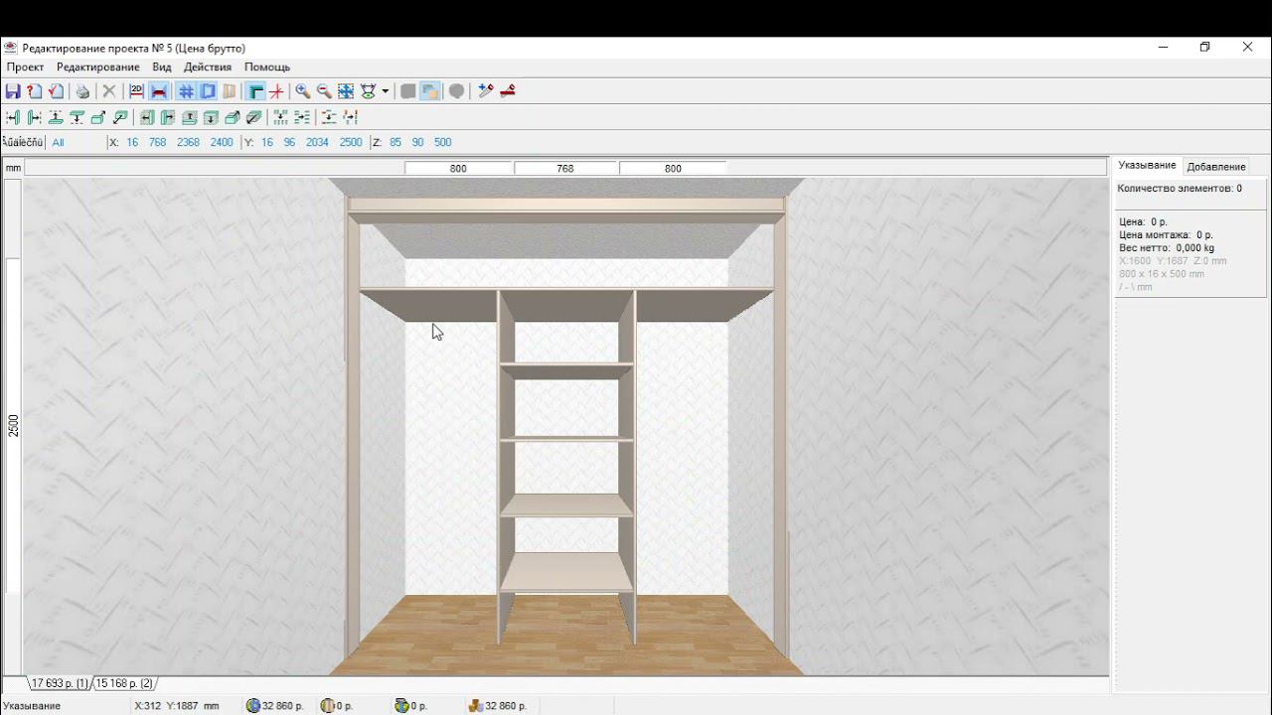Click the Z depth value 500
Screen dimensions: 1272x715
pyautogui.click(x=442, y=142)
